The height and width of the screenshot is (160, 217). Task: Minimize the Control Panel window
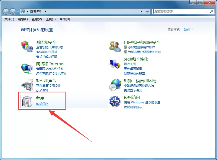(193, 3)
